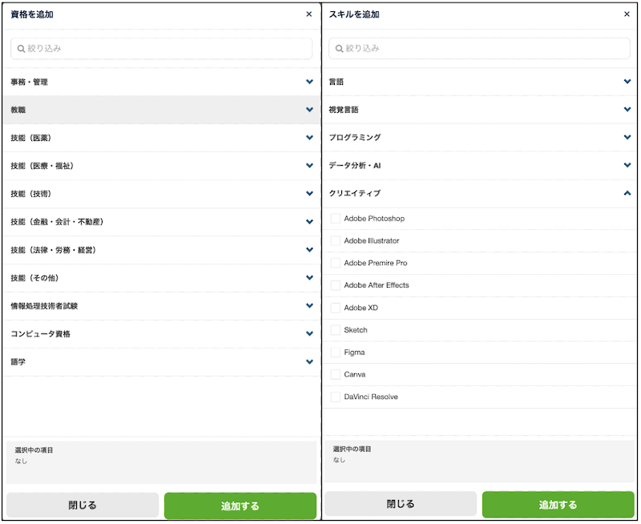Open the 語学 qualification category
The image size is (641, 524).
click(x=162, y=362)
